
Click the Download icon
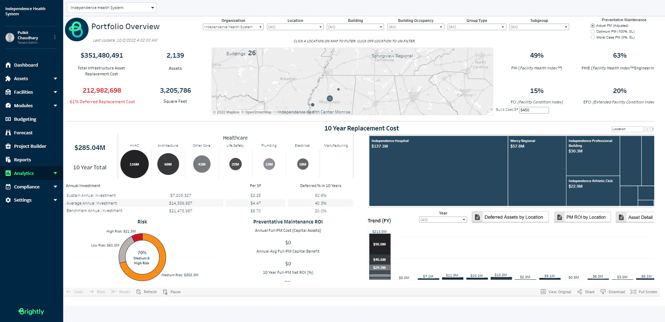[603, 292]
